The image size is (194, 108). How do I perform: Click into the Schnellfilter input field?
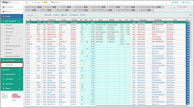pyautogui.click(x=35, y=15)
